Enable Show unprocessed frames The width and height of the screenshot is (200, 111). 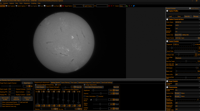pos(1,102)
